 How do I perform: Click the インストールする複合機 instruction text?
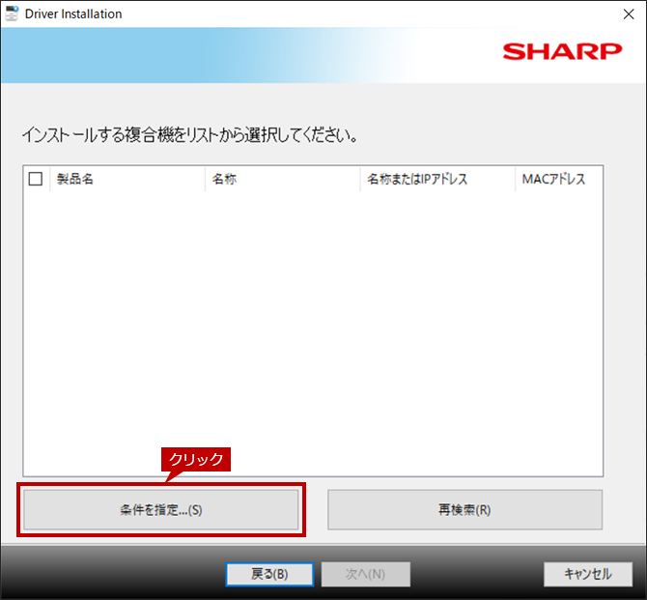pyautogui.click(x=190, y=135)
